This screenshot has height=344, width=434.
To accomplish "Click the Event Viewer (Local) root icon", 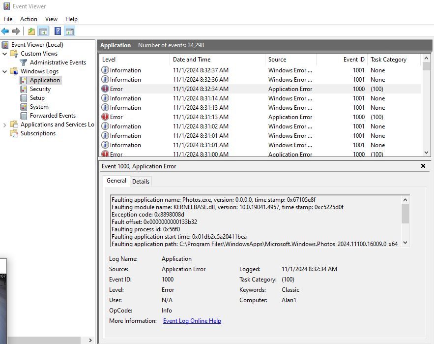I will (5, 45).
